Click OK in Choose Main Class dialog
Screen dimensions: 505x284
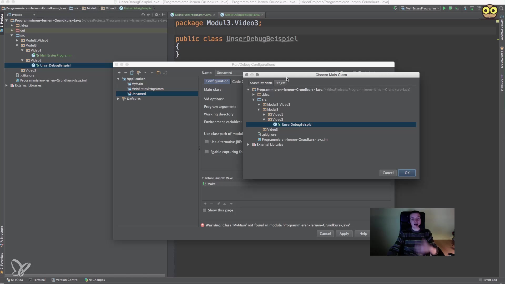pos(407,173)
